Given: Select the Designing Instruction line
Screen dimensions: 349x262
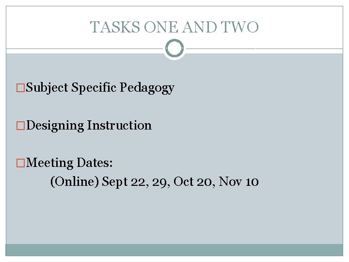Looking at the screenshot, I should 89,125.
